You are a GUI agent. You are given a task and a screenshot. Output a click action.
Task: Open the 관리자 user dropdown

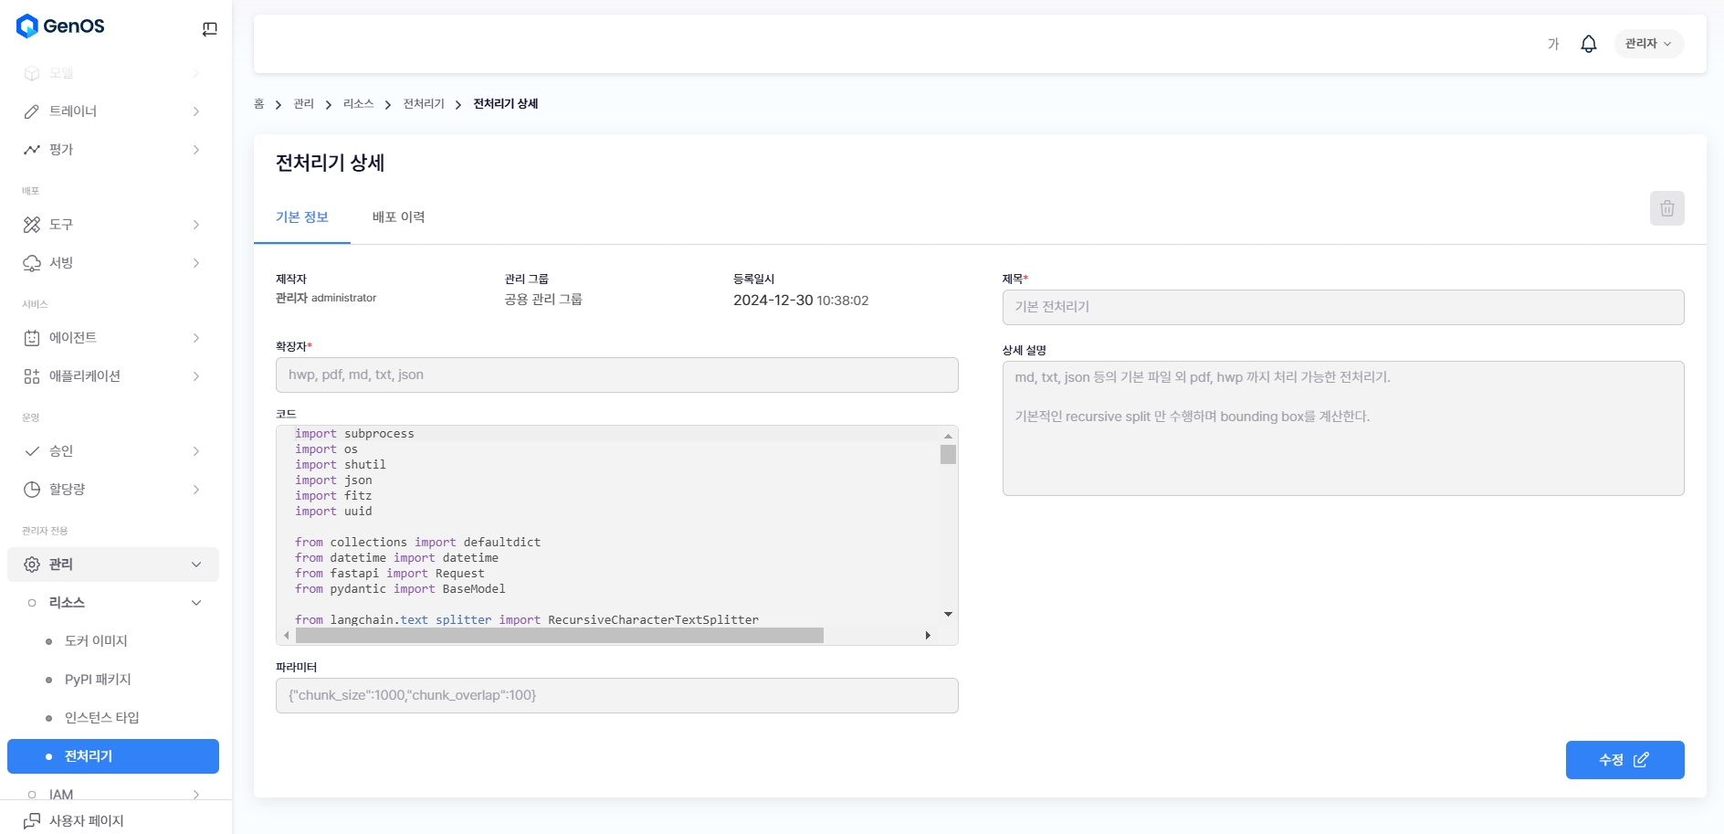click(x=1648, y=44)
